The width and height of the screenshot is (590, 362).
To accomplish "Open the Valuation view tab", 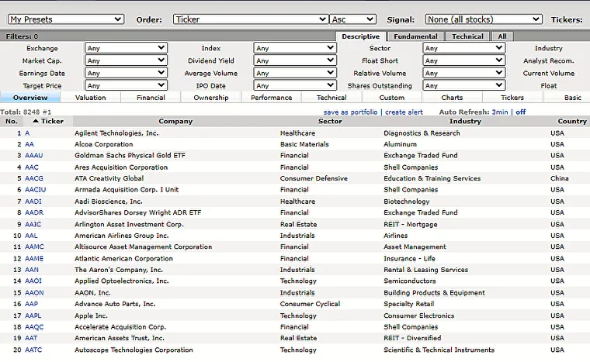I will click(x=90, y=98).
